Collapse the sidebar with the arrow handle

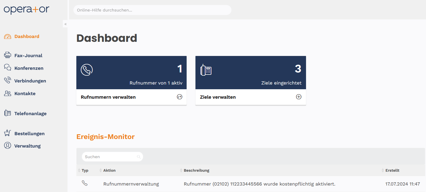click(x=65, y=24)
